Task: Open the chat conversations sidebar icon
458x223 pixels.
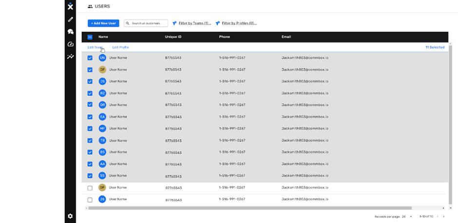Action: [70, 32]
